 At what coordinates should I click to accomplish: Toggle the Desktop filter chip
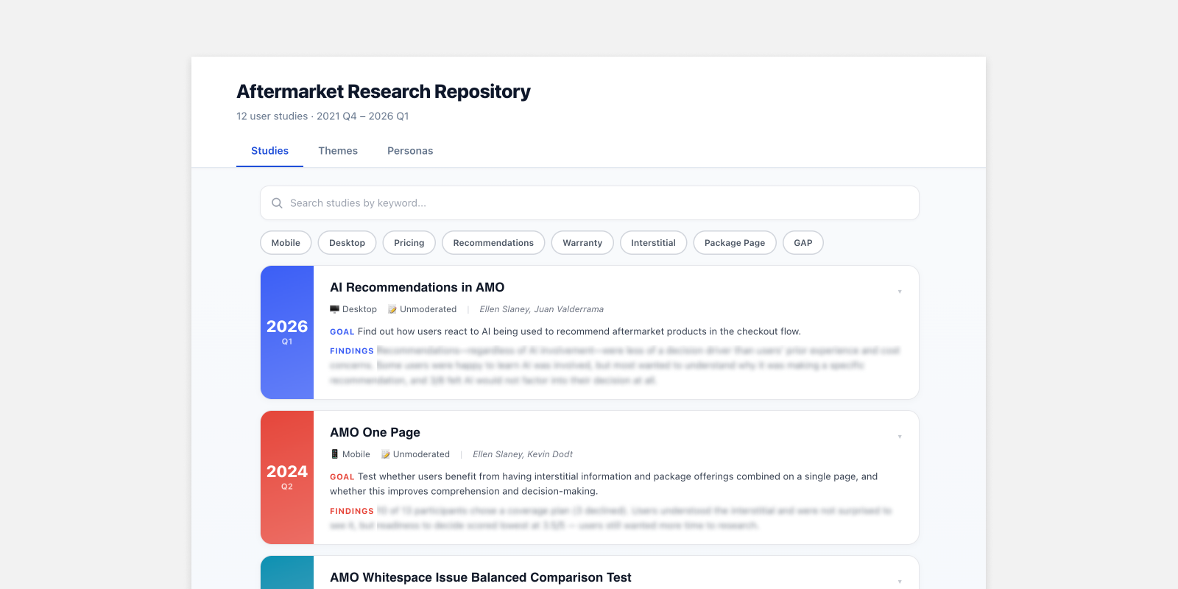[x=347, y=243]
